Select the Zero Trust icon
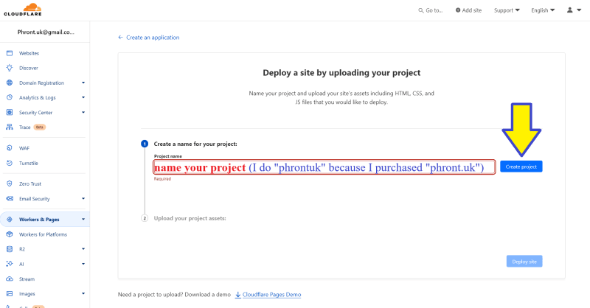 (x=10, y=183)
